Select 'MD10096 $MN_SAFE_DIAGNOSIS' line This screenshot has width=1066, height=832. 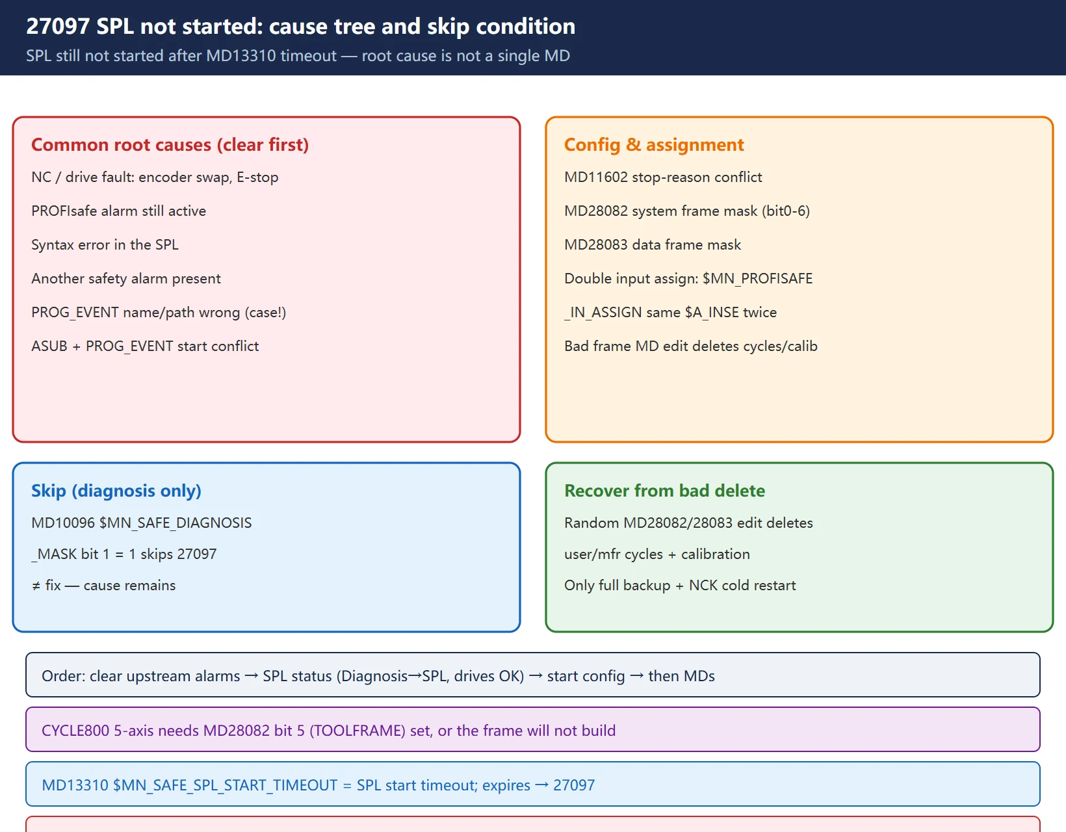coord(142,523)
